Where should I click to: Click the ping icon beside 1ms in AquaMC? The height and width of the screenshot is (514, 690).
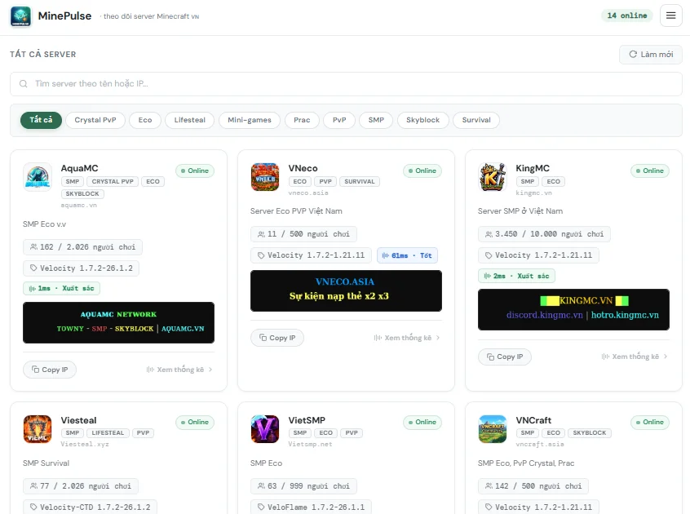(x=32, y=289)
